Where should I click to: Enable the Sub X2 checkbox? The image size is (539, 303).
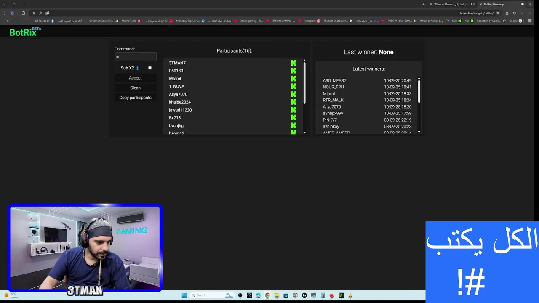point(149,68)
